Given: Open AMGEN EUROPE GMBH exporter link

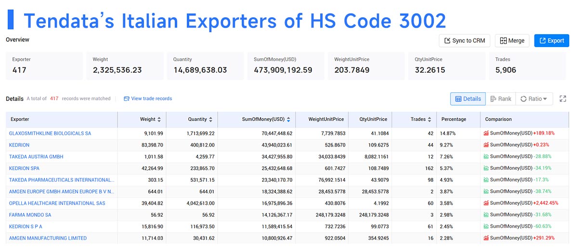Looking at the screenshot, I should click(x=62, y=191).
